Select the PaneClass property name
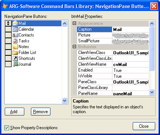This screenshot has height=135, width=160. (x=95, y=82)
